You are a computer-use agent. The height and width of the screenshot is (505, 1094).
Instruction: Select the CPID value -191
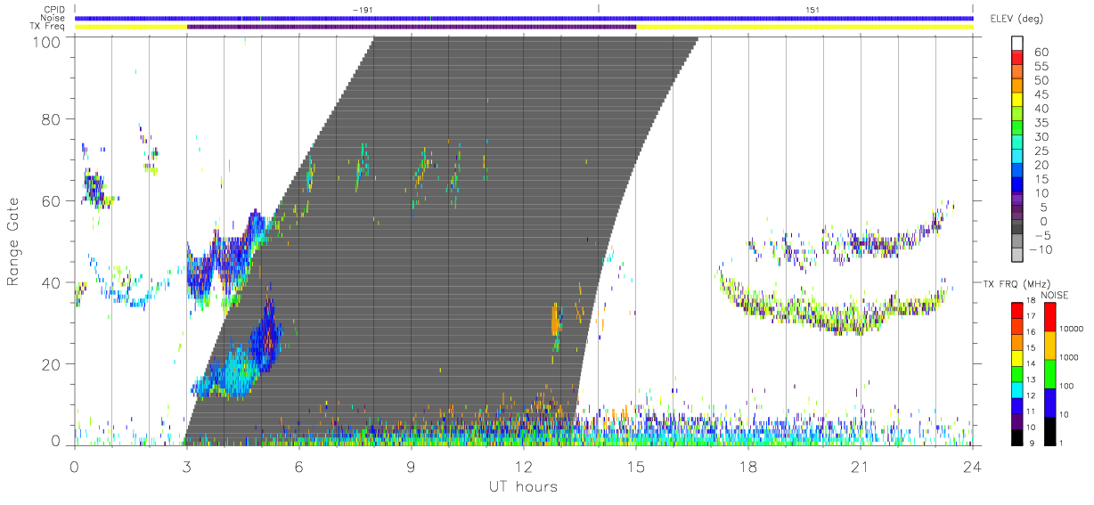click(362, 9)
